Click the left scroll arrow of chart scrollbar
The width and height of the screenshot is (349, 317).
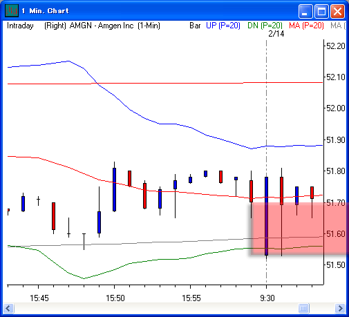click(8, 308)
